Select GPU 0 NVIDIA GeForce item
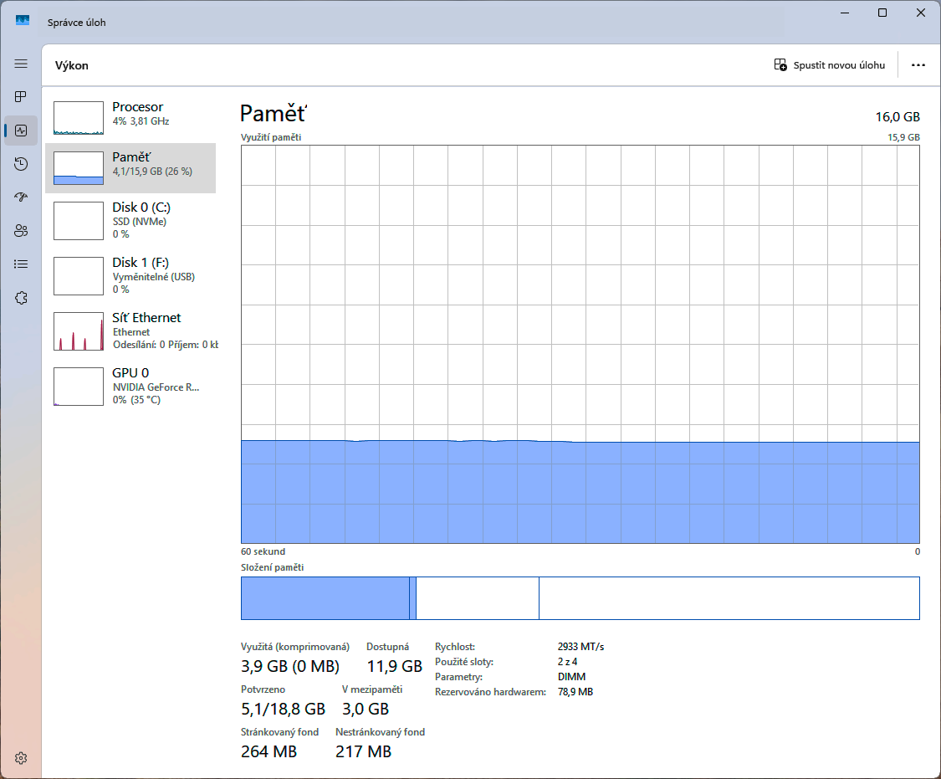This screenshot has width=941, height=779. point(130,386)
